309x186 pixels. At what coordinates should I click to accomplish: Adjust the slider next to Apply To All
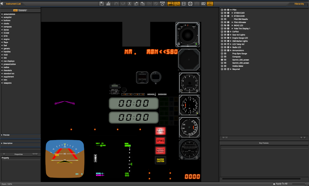coord(298,184)
